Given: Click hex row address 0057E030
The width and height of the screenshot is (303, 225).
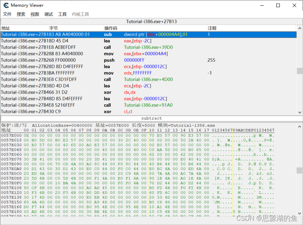Looking at the screenshot, I should 11,145.
